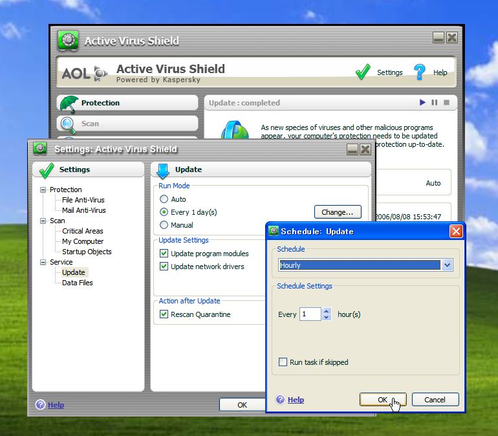Click the Help icon in Settings dialog
498x436 pixels.
coord(40,404)
